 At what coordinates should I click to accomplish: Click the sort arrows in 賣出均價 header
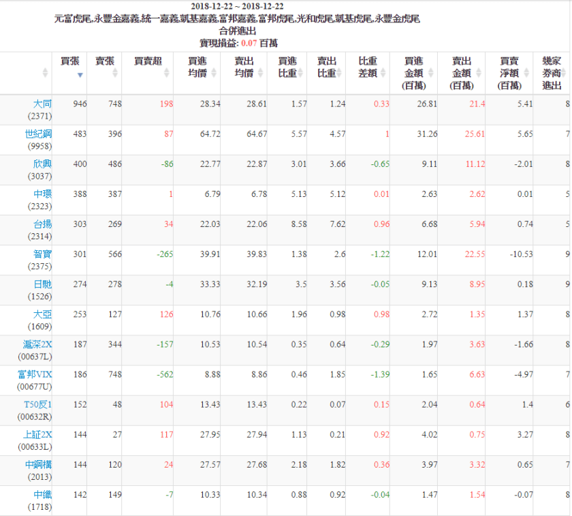(x=259, y=73)
